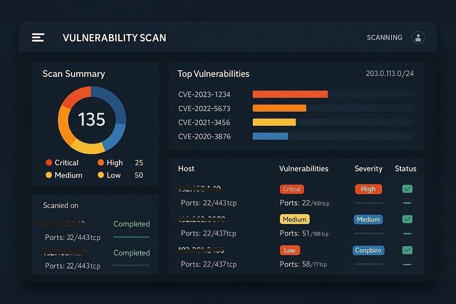Click the High count value 25

click(139, 163)
